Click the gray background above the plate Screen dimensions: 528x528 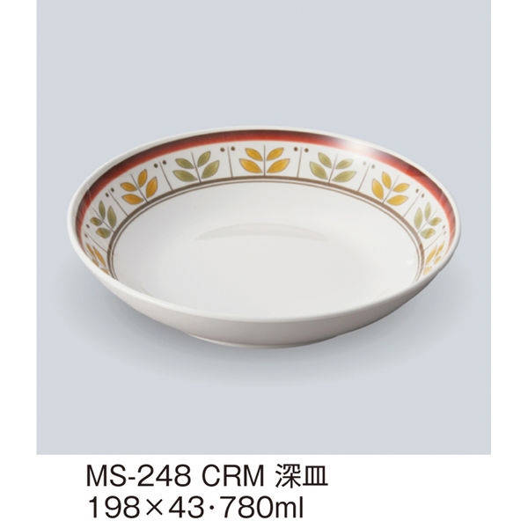coord(264,64)
